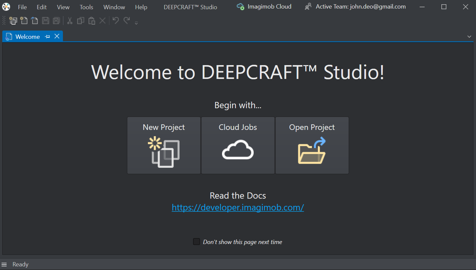Viewport: 476px width, 270px height.
Task: Click the Save All toolbar icon
Action: coord(56,21)
